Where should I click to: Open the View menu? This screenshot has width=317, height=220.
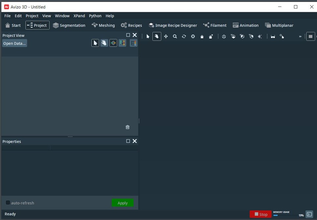(x=46, y=16)
